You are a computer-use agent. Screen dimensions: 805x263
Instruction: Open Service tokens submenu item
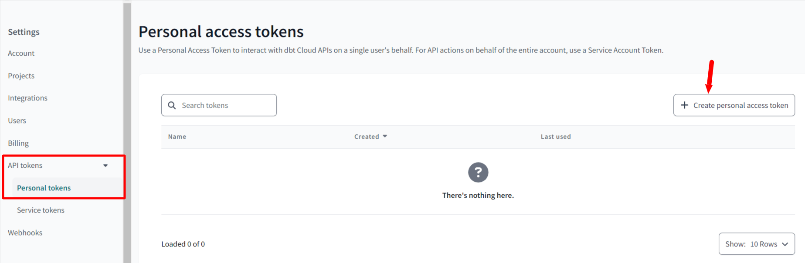[x=41, y=210]
